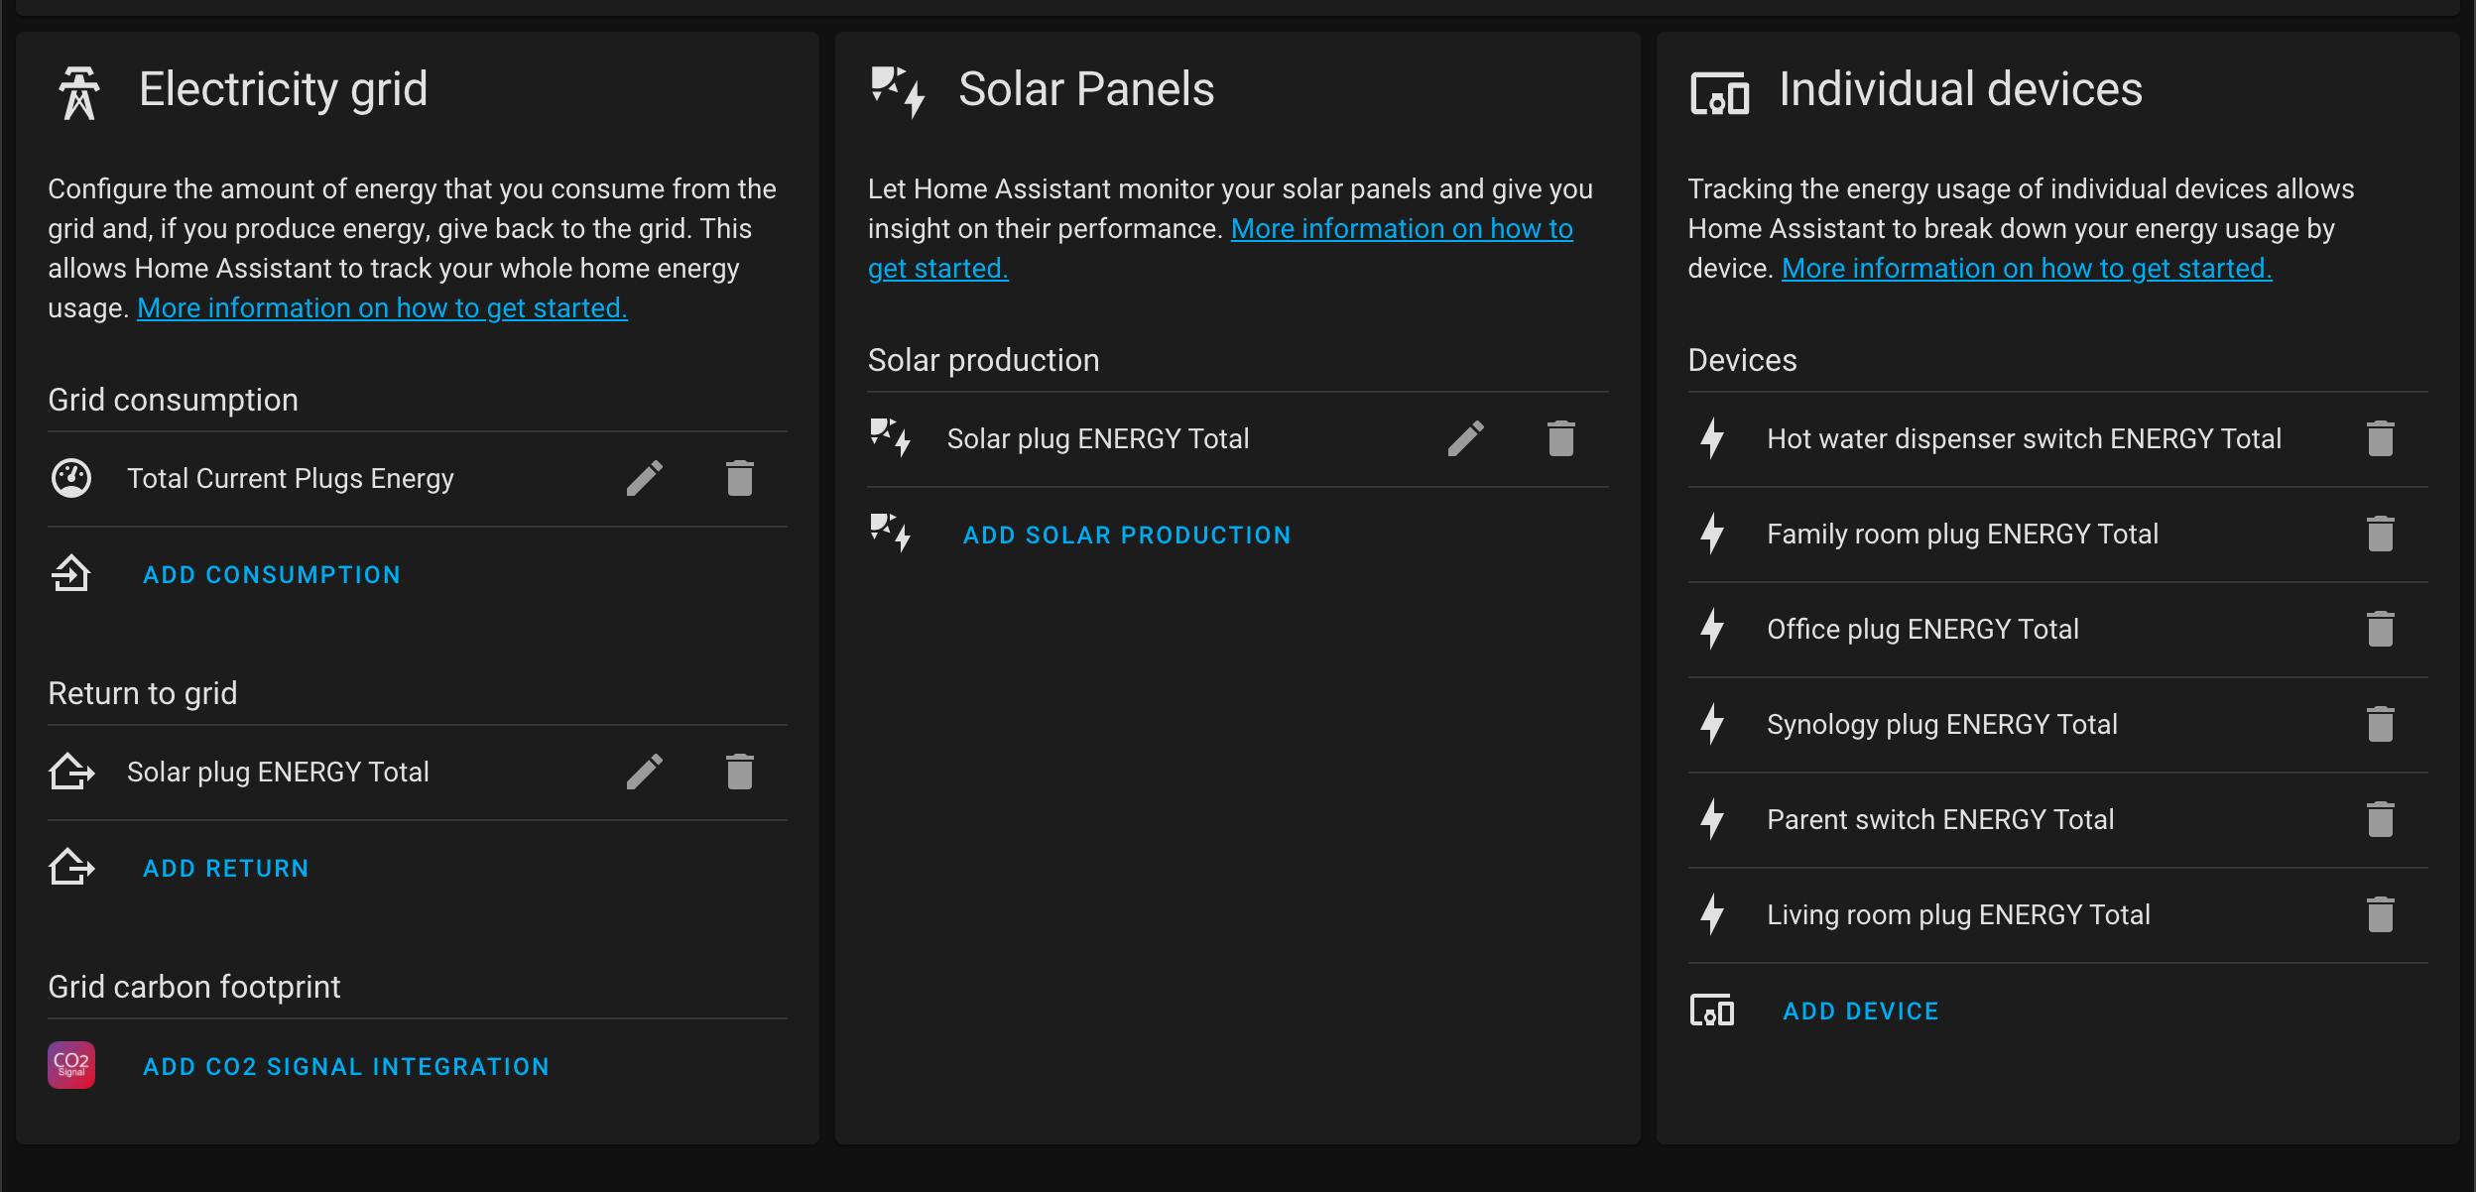Click the gauge icon for Total Current Plugs Energy
Image resolution: width=2476 pixels, height=1192 pixels.
point(71,479)
